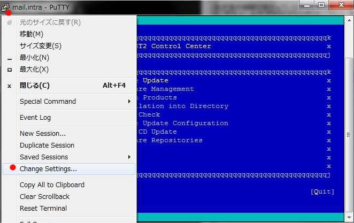354x223 pixels.
Task: Click the vertical scrollbar thumb
Action: tap(349, 135)
